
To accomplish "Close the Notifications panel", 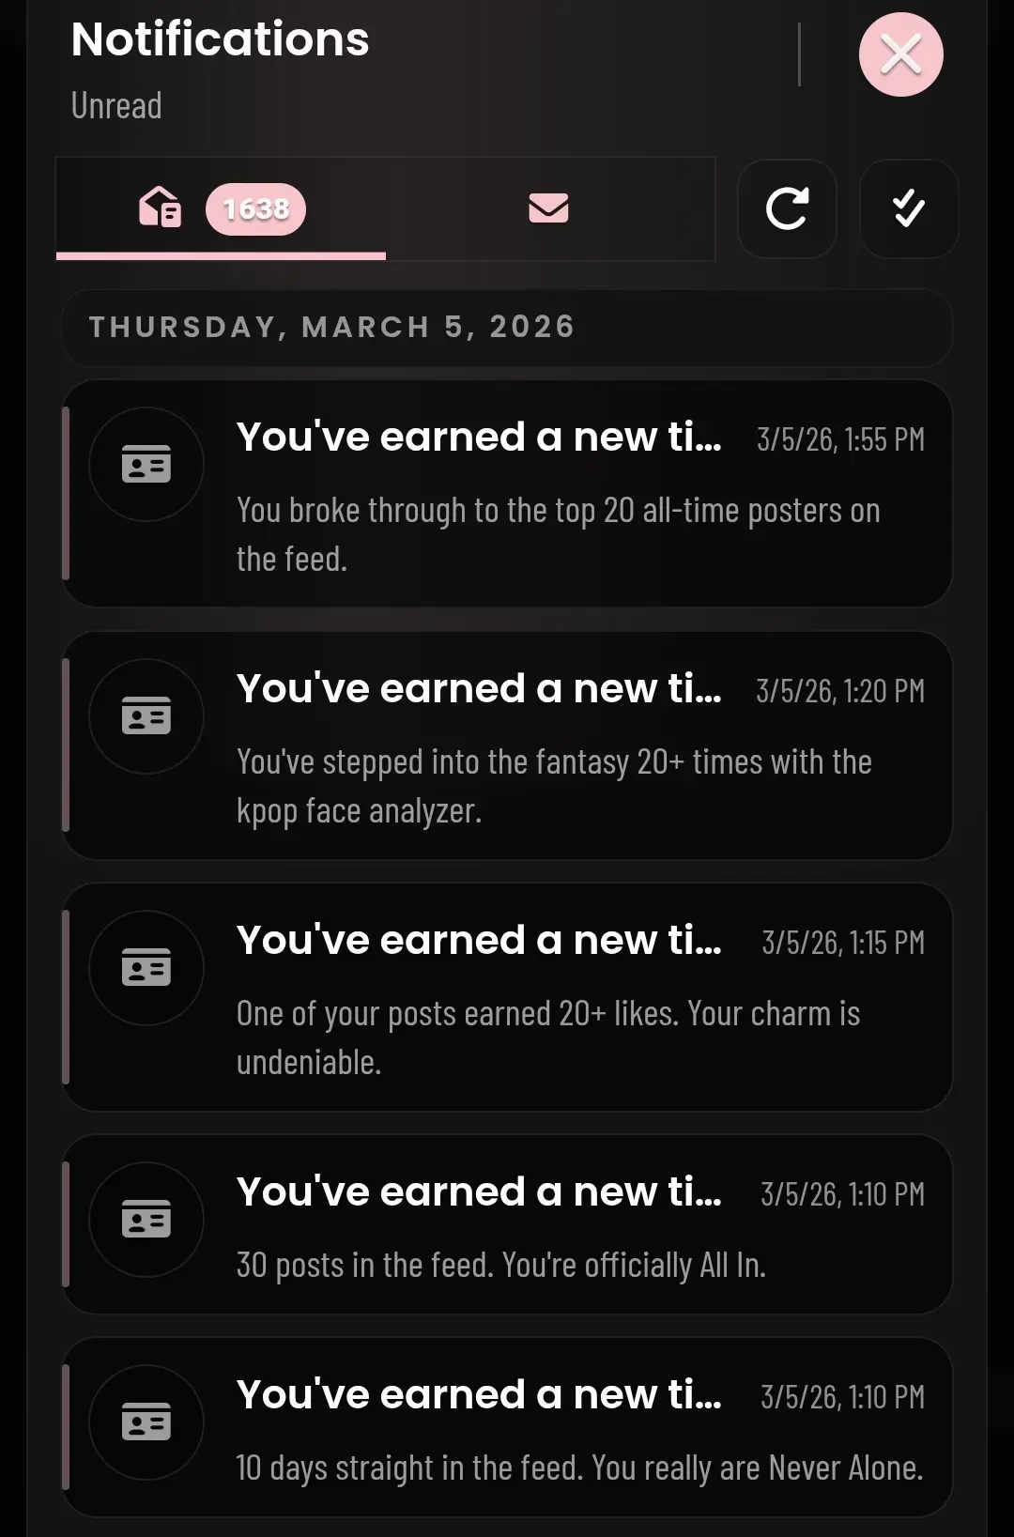I will coord(900,54).
